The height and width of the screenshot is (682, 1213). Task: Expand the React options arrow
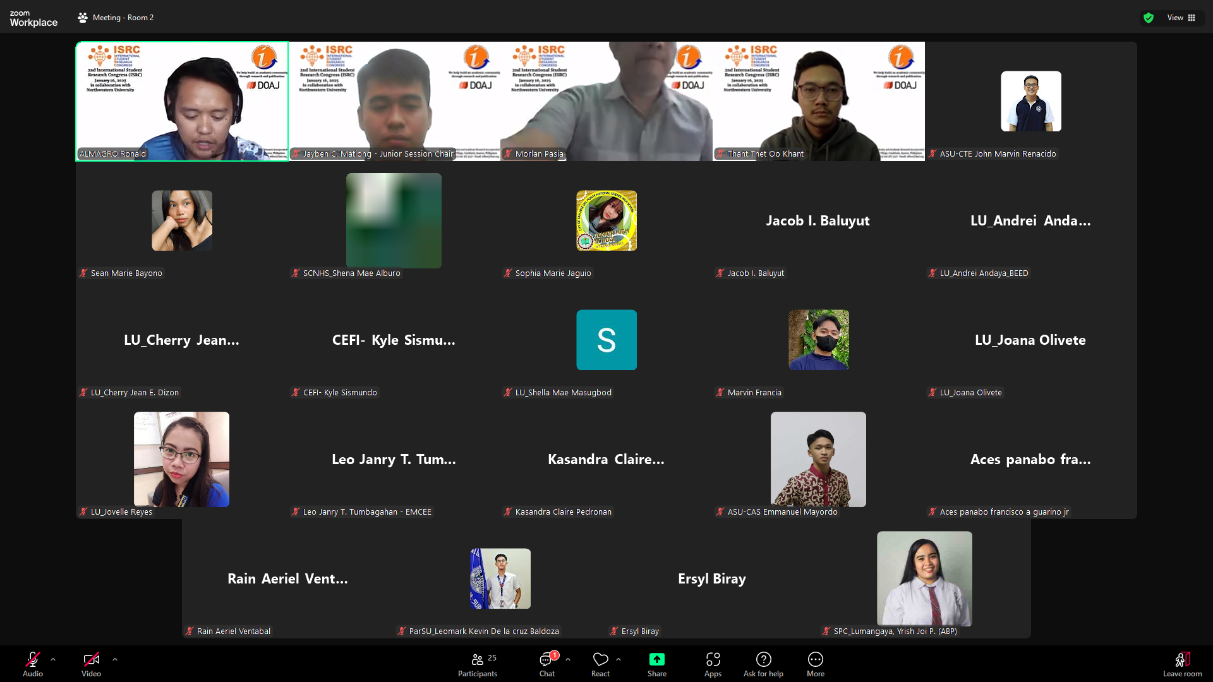tap(619, 659)
